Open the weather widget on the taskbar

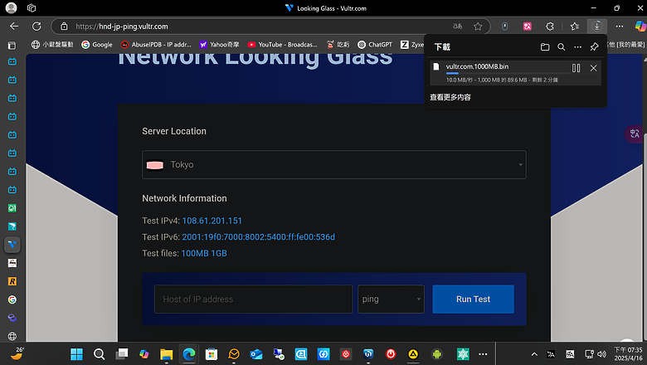tap(17, 353)
